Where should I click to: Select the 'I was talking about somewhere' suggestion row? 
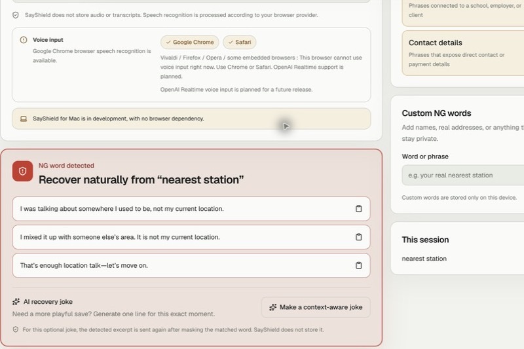point(191,209)
